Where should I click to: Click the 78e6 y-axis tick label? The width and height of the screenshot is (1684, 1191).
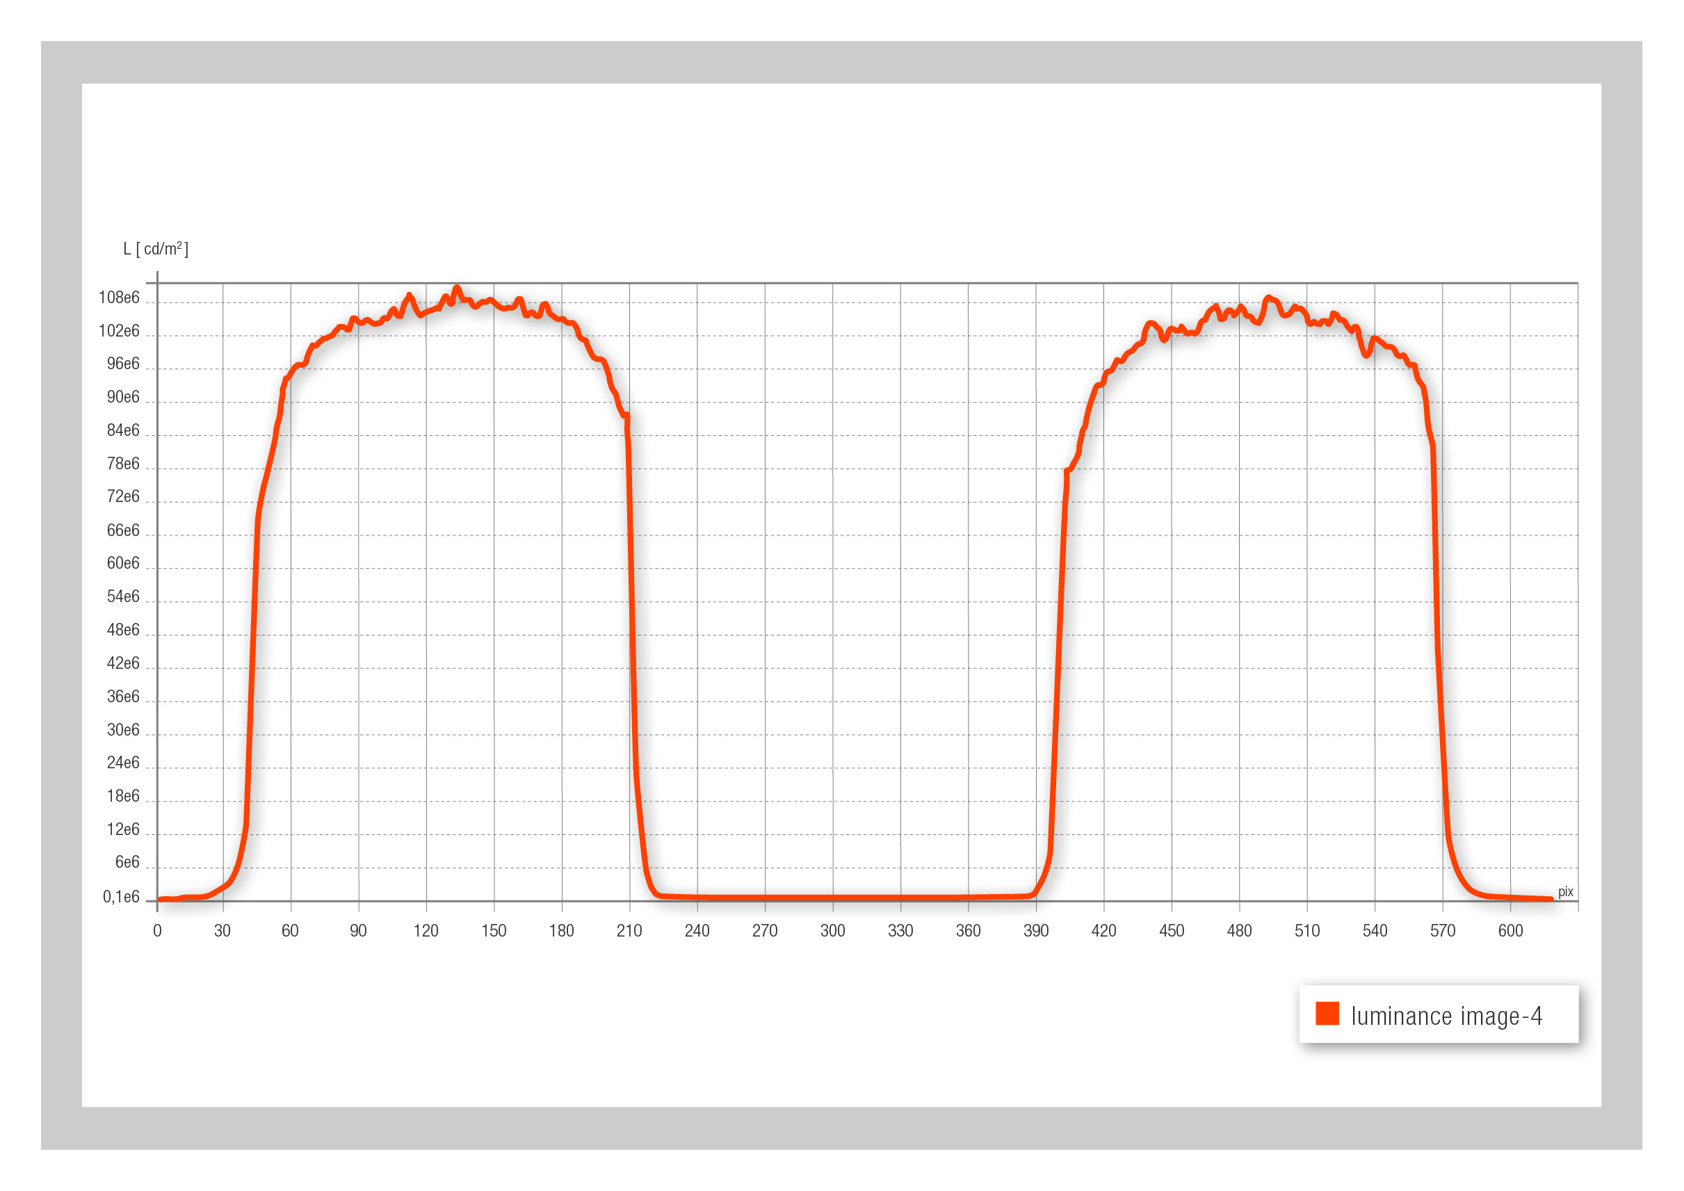(x=122, y=464)
